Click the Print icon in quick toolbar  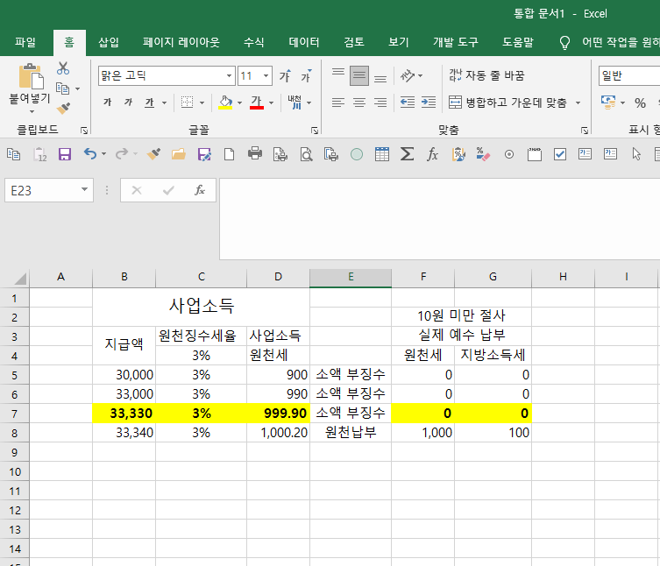point(255,154)
